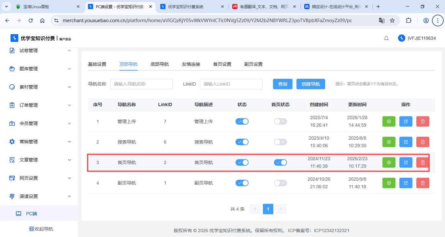
Task: Click the 查询 search button
Action: pos(282,84)
